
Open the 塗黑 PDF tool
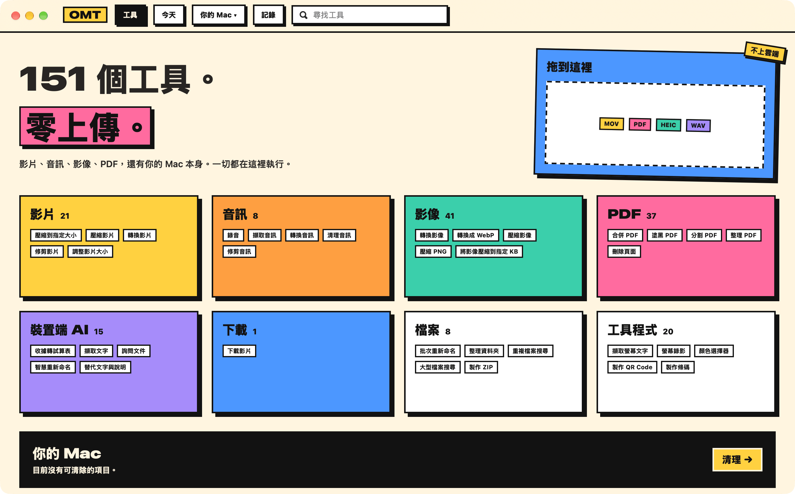pos(664,235)
